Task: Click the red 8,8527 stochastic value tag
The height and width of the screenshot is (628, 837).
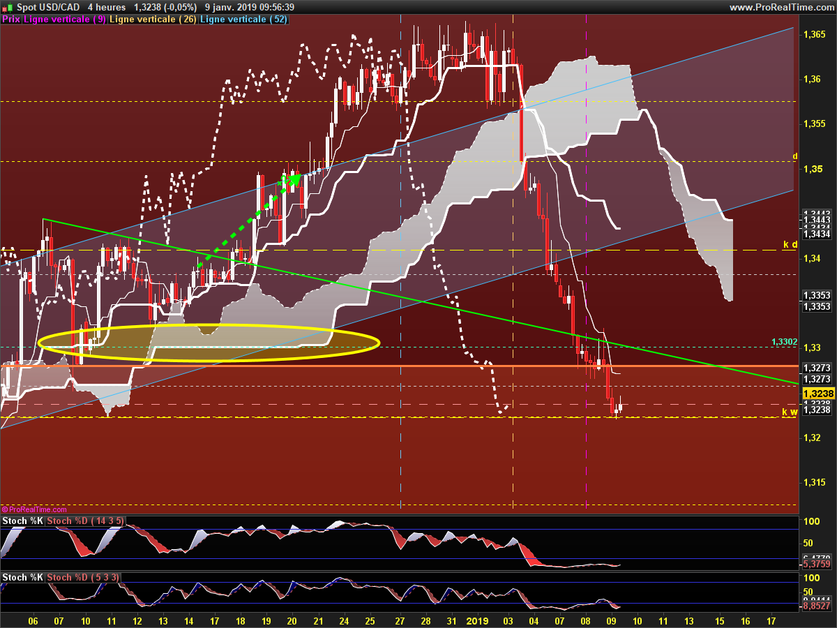Action: pos(816,606)
